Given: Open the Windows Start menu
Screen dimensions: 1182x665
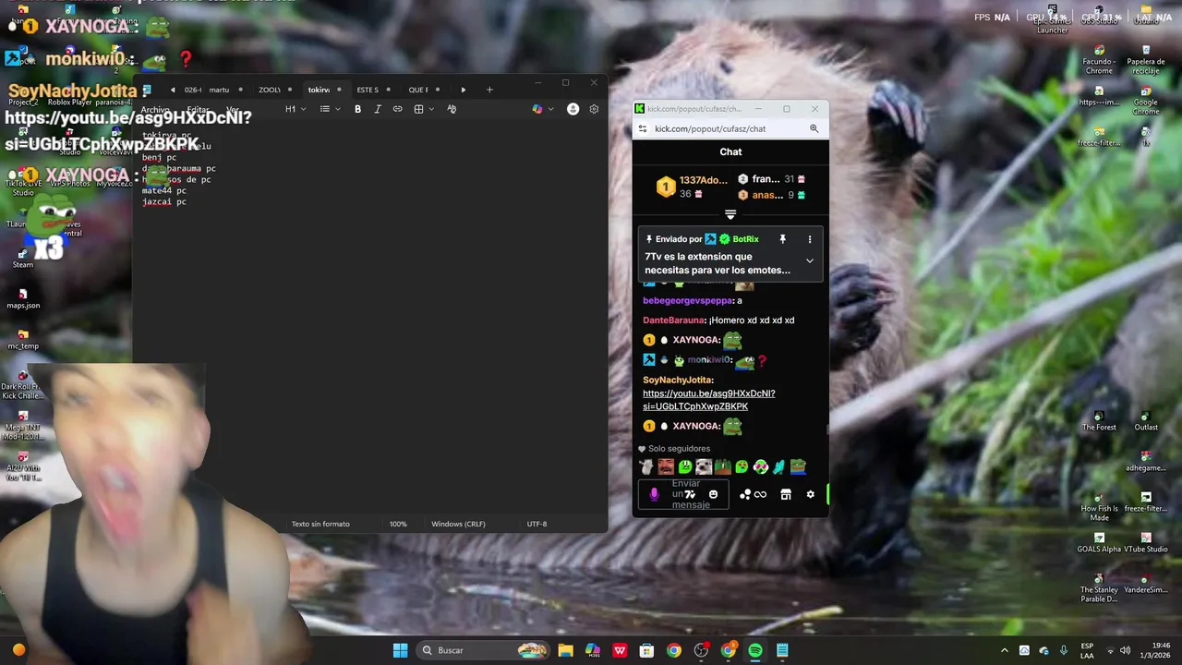Looking at the screenshot, I should click(400, 650).
